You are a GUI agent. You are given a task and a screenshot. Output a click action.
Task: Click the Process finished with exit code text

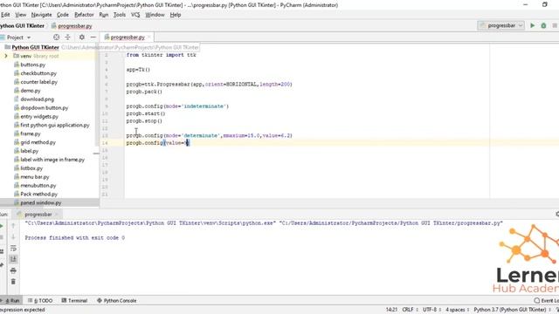[75, 237]
